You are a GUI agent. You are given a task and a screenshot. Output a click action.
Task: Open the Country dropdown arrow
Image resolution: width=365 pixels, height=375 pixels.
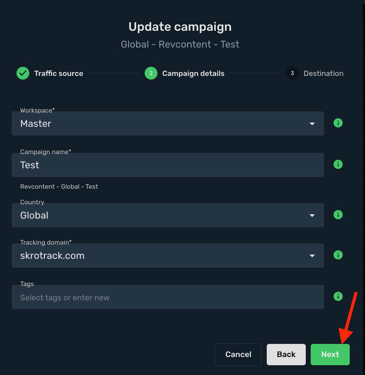(312, 216)
